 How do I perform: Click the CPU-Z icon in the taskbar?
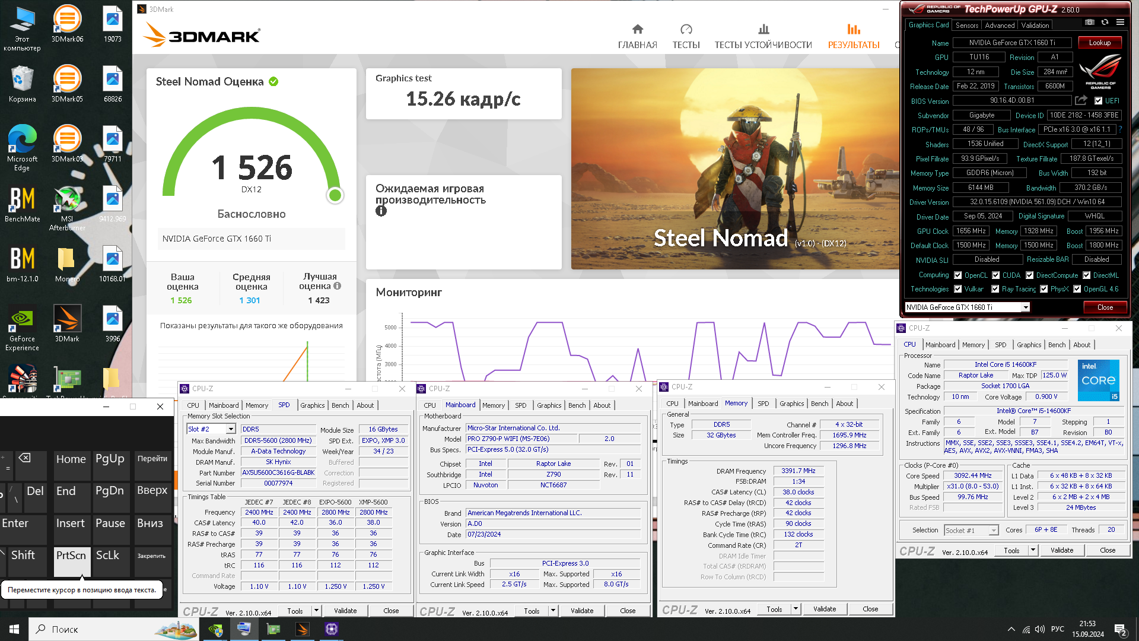(331, 629)
